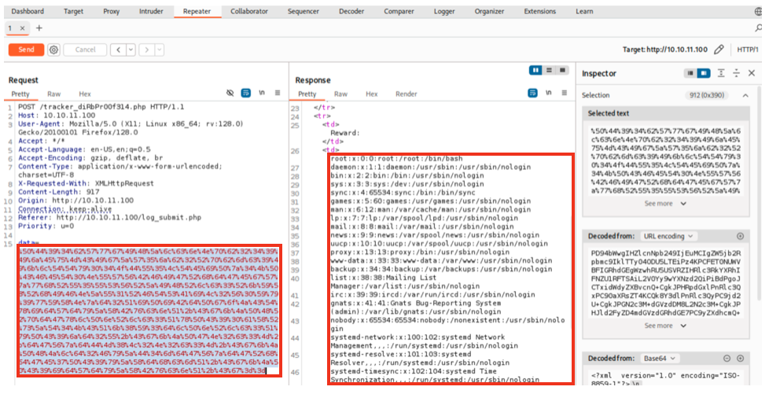Viewport: 769px width, 394px height.
Task: Toggle Request show newlines \n icon
Action: tap(262, 93)
